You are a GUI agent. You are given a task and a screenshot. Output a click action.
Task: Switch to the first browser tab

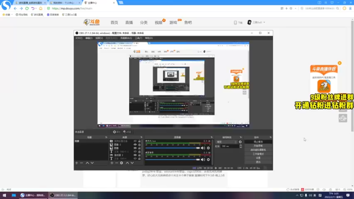coord(30,3)
